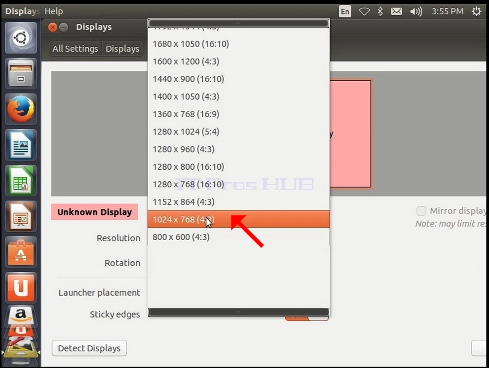Select the pink monitor preview rectangle

[x=350, y=134]
